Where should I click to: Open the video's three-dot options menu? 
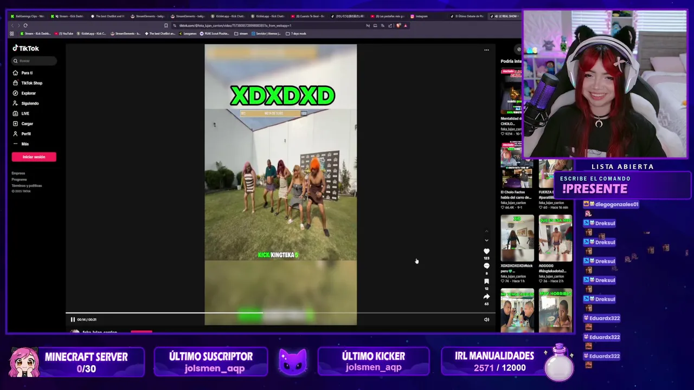pos(486,50)
